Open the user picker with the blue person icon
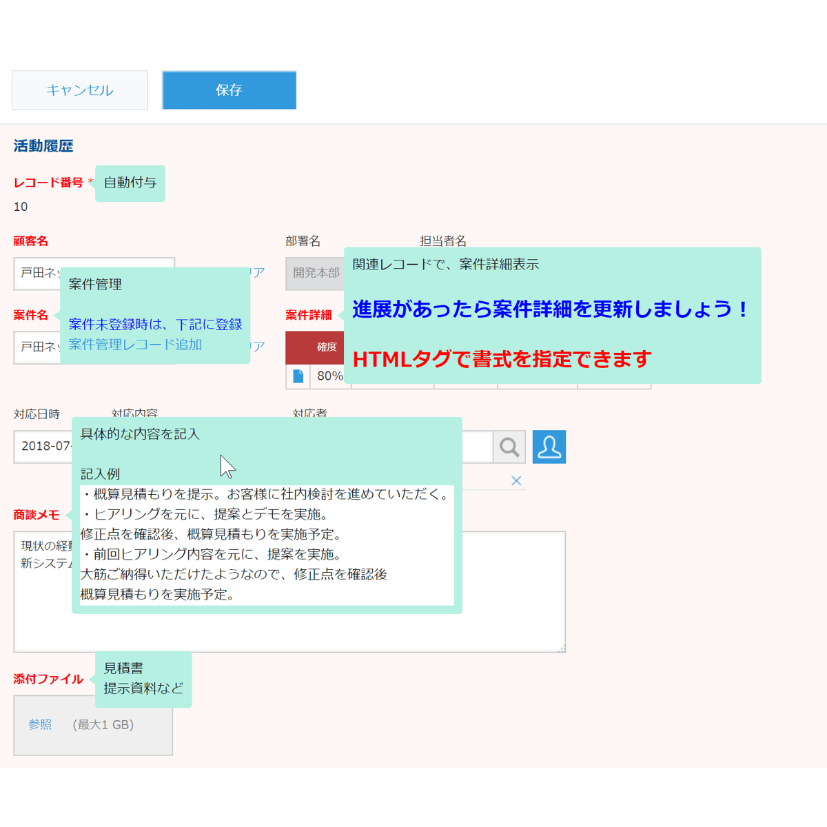827x827 pixels. point(549,447)
